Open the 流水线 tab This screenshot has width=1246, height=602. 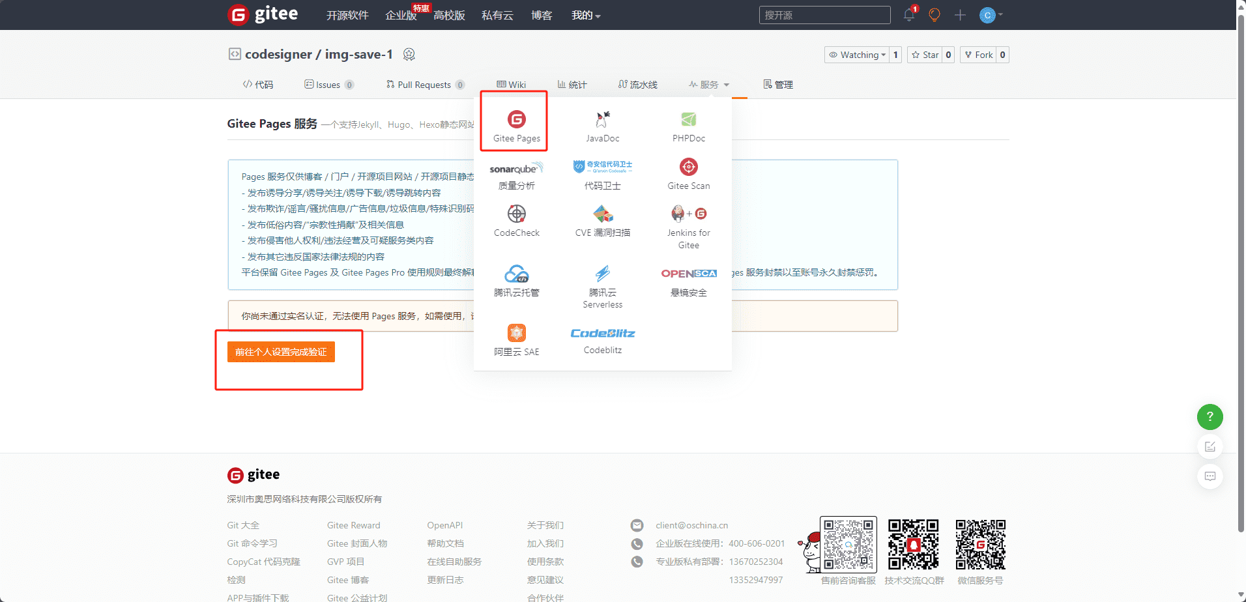pos(637,85)
